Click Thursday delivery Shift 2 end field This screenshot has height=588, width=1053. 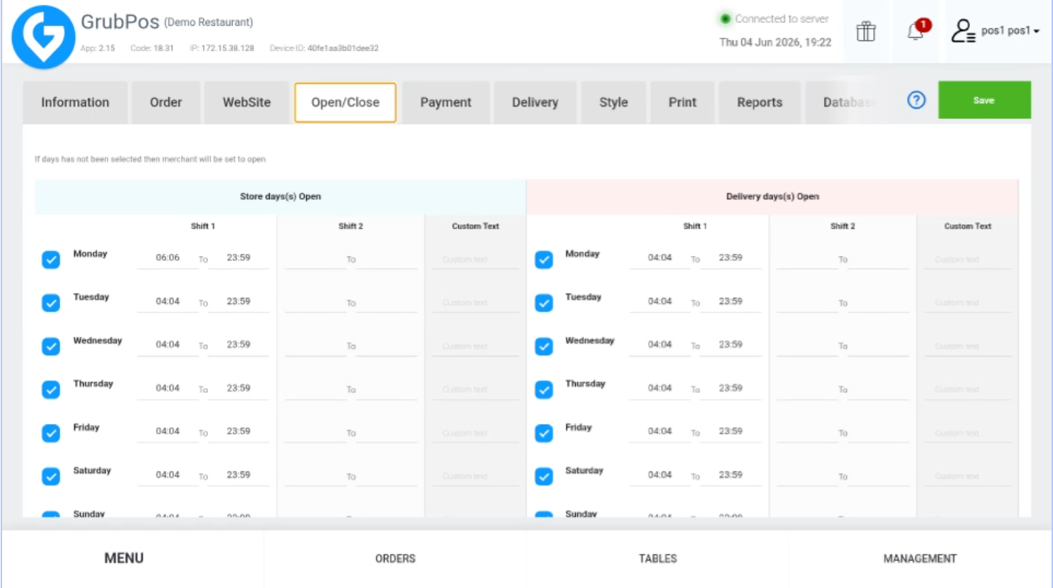879,389
